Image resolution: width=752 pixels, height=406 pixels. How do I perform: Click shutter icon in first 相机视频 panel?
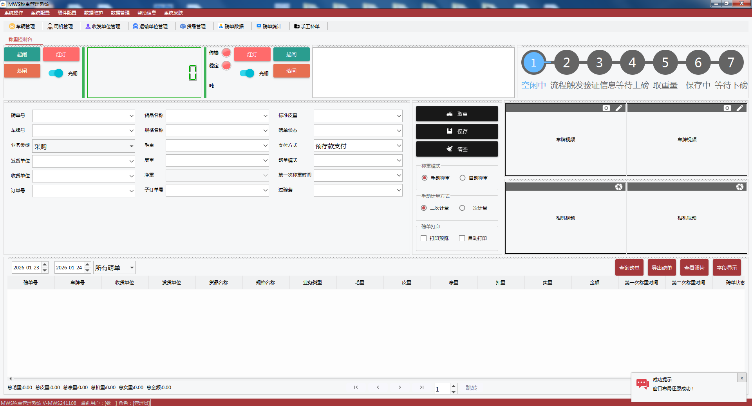[x=618, y=187]
